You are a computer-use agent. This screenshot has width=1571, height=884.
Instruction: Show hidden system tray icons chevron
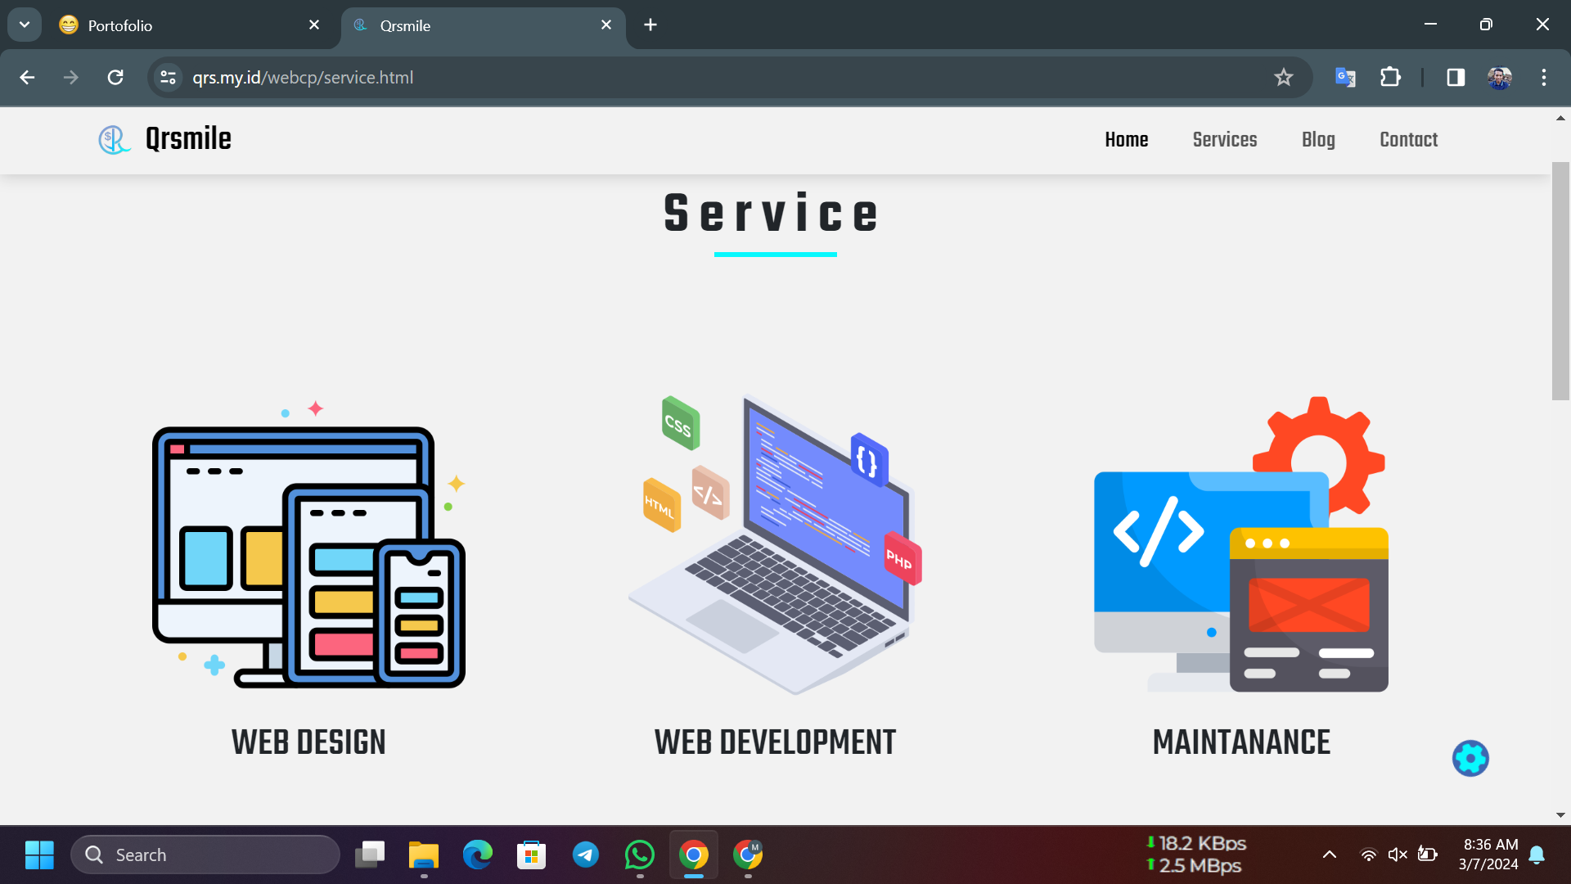(1330, 855)
